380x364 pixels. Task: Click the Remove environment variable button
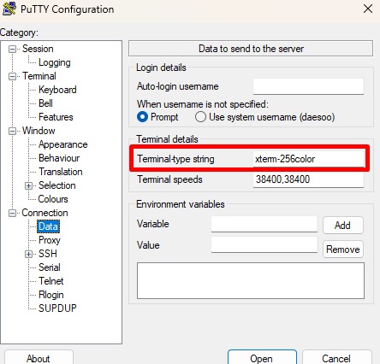pos(343,250)
